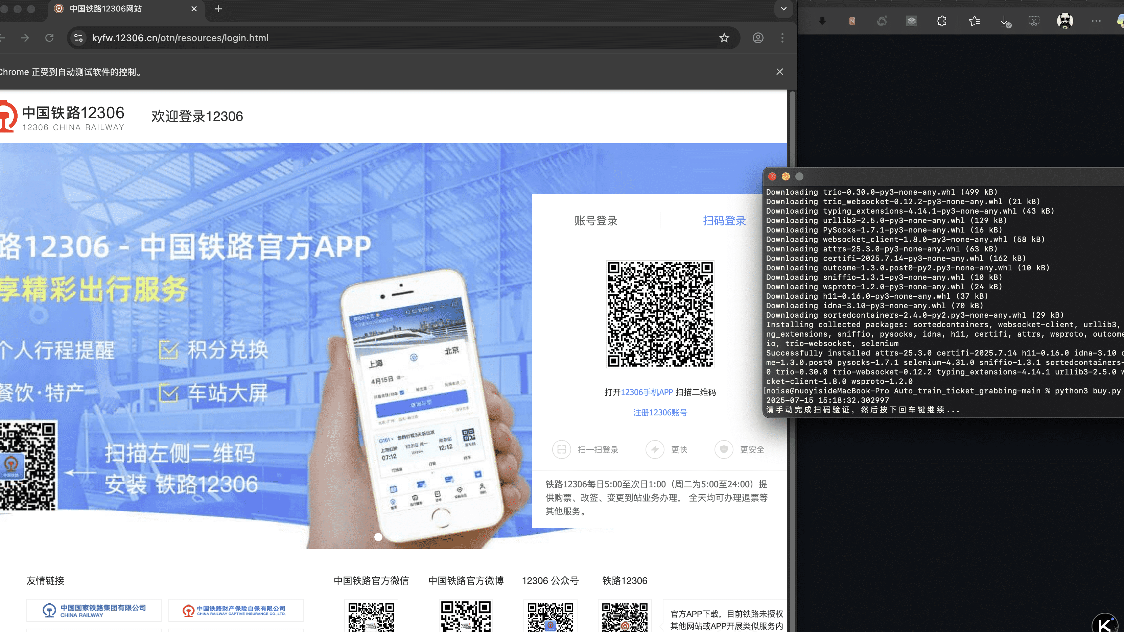Open downloads icon in right browser toolbar
The width and height of the screenshot is (1124, 632).
click(1005, 21)
